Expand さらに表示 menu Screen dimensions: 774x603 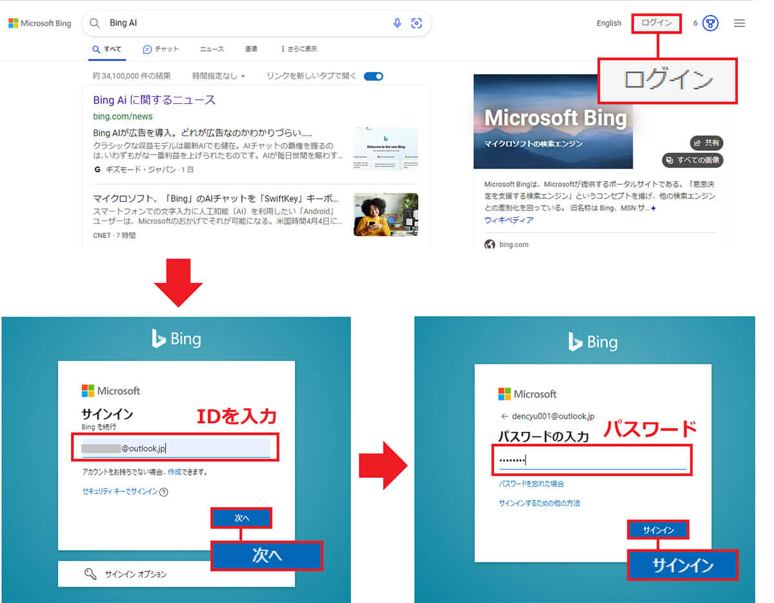(299, 49)
